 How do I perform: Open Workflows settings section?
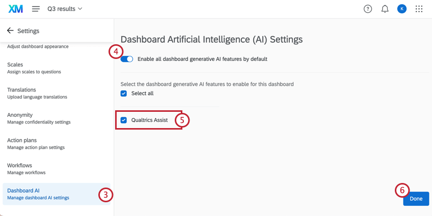coord(57,169)
